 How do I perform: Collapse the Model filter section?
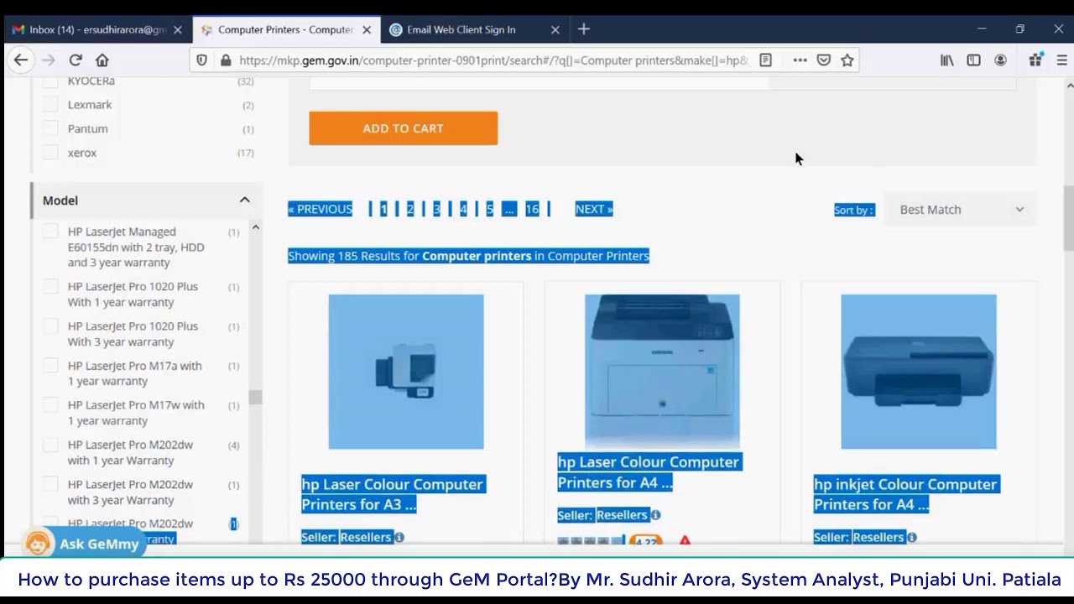point(244,200)
